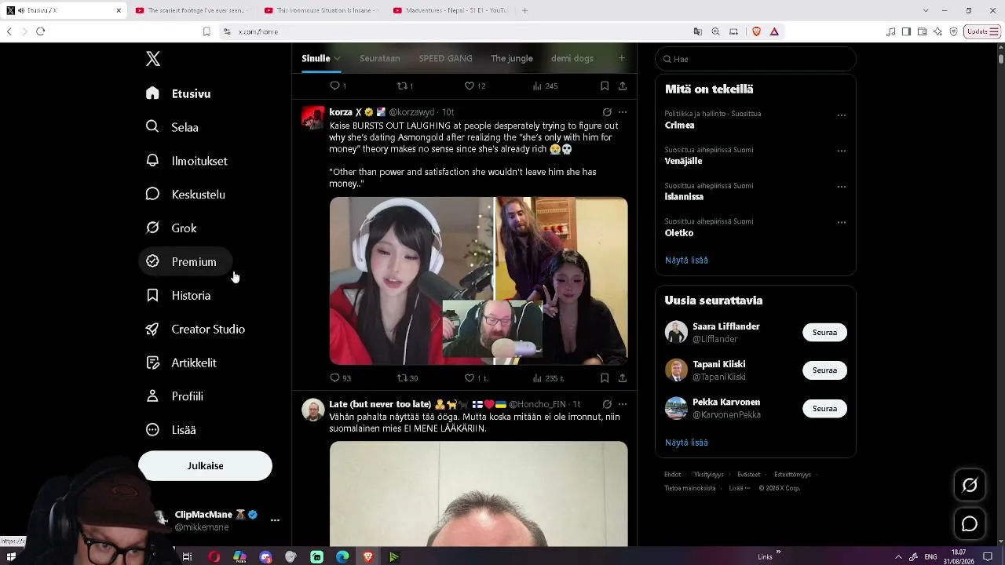Open more options on Late's post
Screen dimensions: 1005x565
(623, 404)
